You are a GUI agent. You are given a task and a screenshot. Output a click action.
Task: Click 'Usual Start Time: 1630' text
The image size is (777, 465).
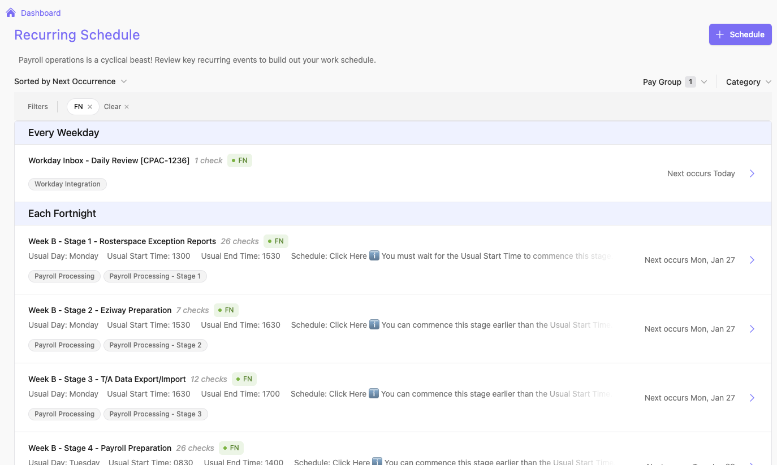149,394
